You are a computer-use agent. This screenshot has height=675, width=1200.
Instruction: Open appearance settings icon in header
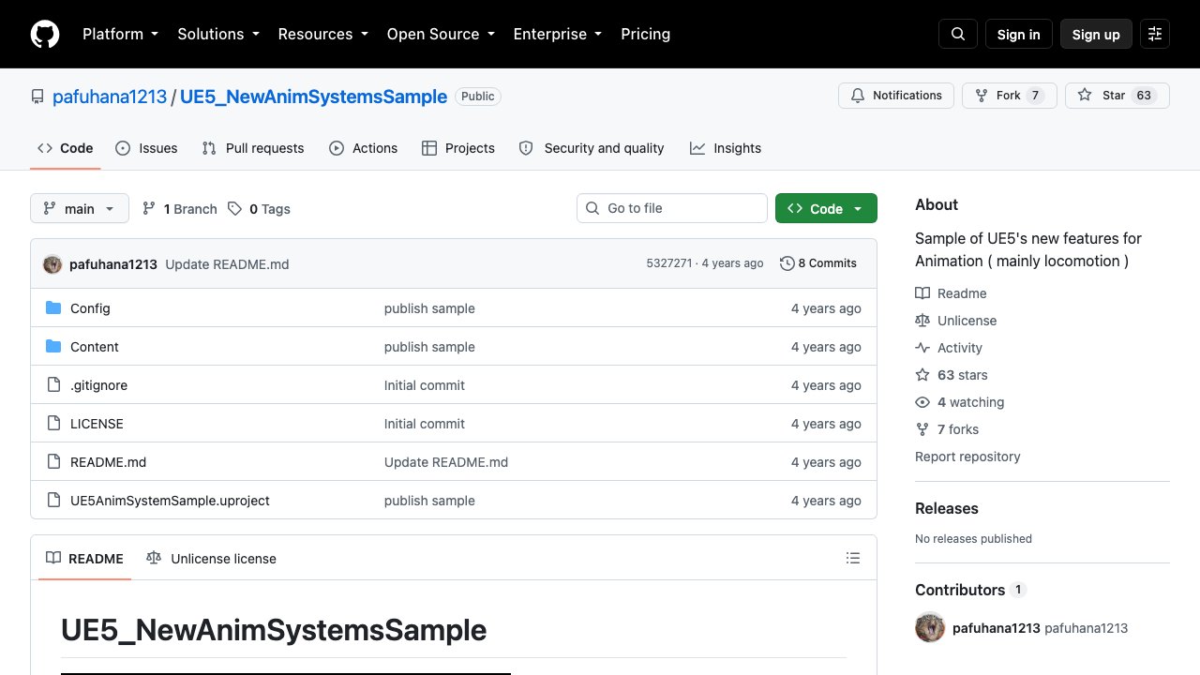(x=1155, y=34)
